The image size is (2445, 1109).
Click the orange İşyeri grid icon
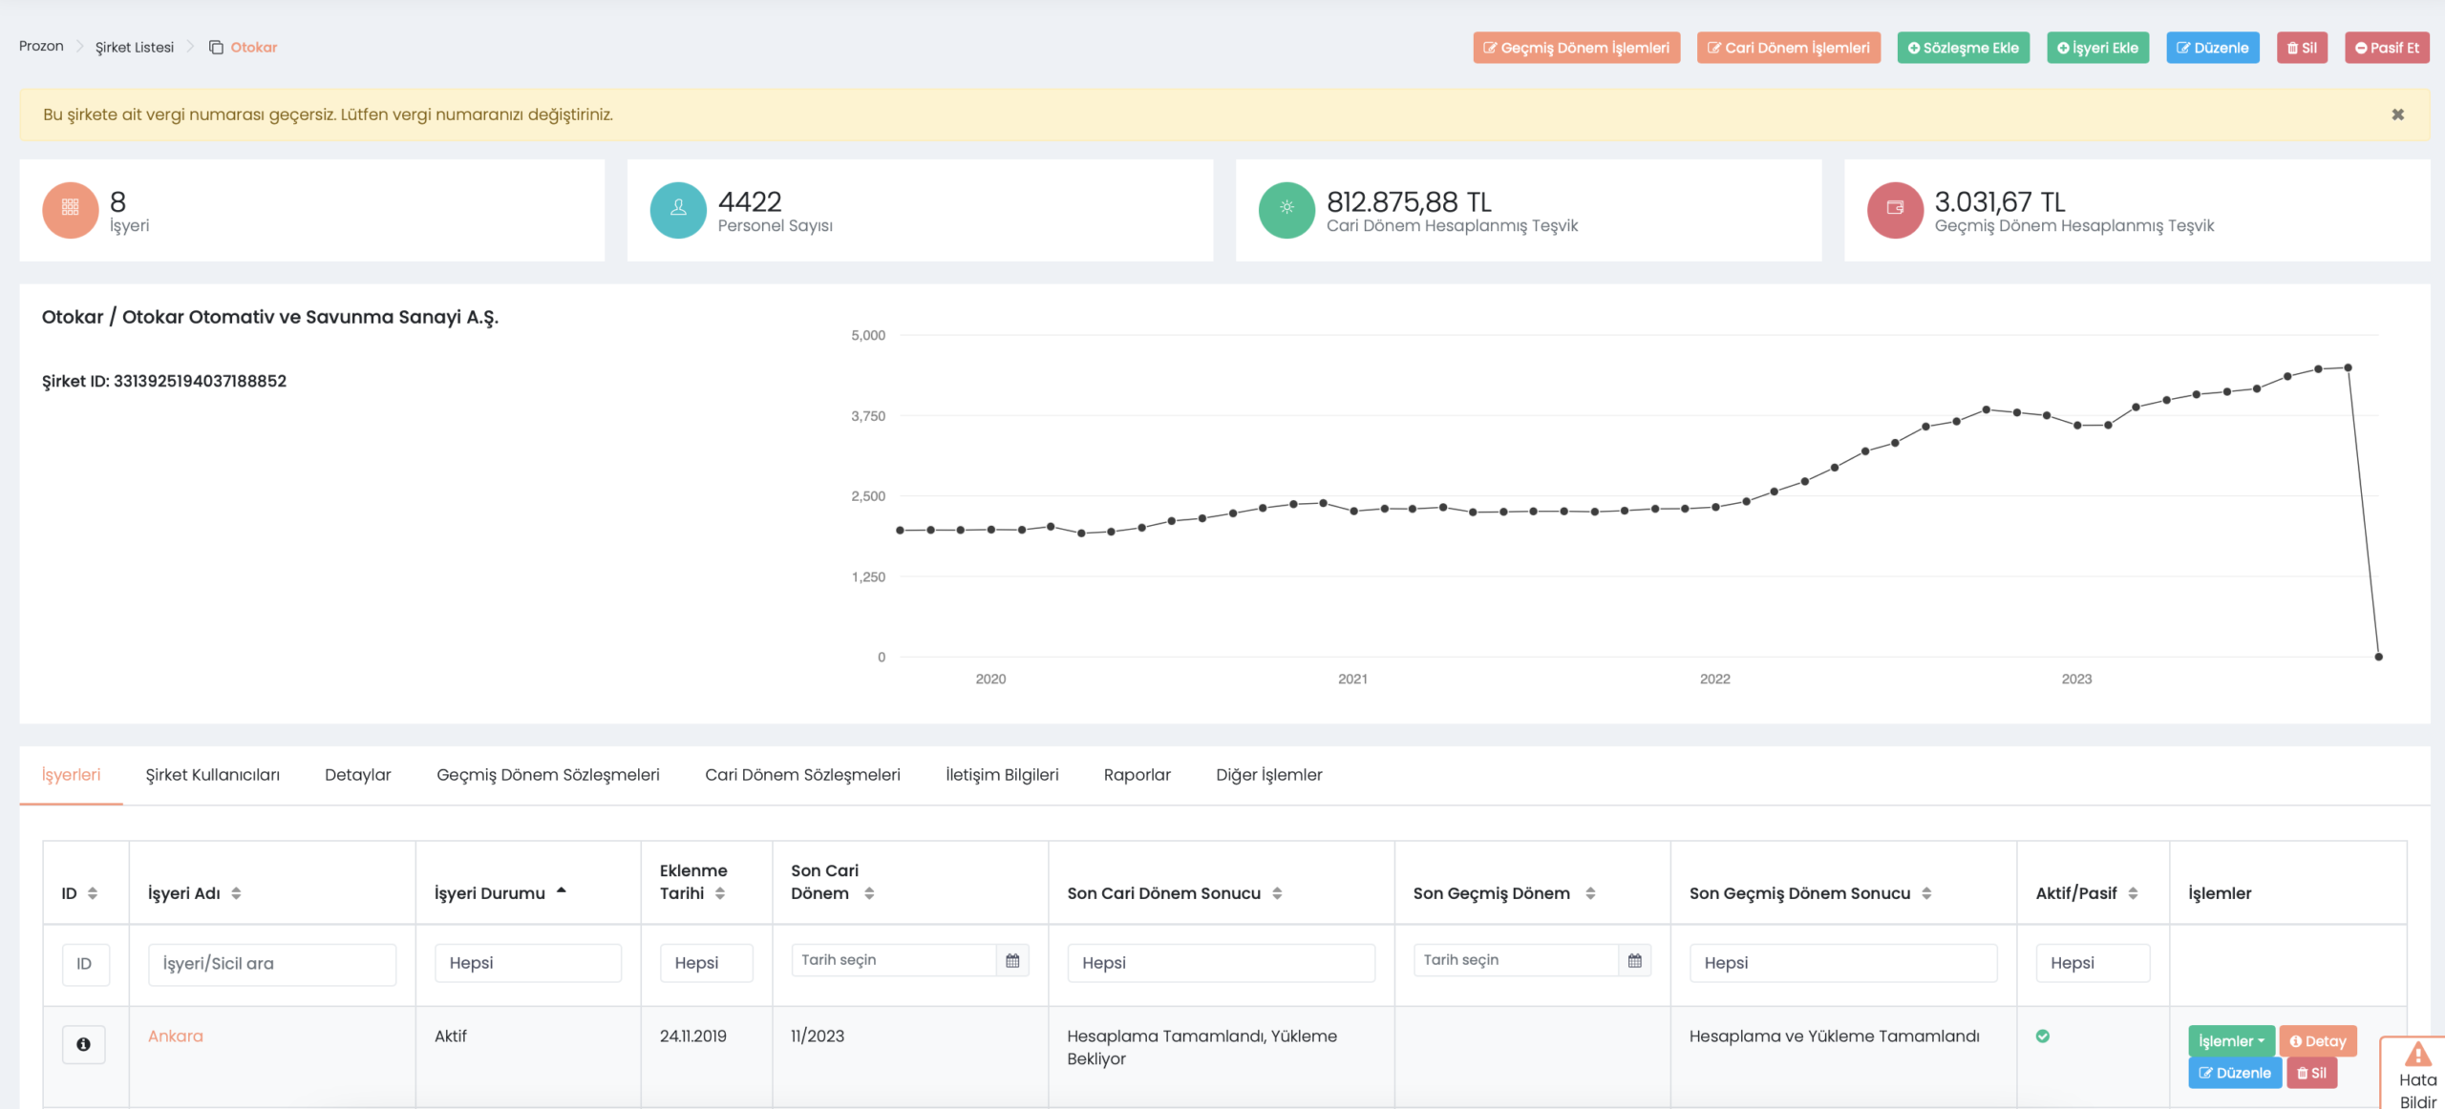pos(71,209)
